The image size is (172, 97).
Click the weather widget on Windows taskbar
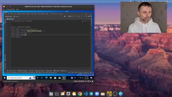click(73, 78)
